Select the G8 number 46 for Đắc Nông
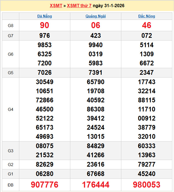This screenshot has height=192, width=174. coord(146,25)
